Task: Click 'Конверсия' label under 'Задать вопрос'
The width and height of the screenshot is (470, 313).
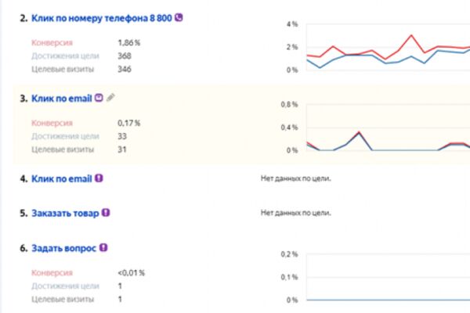Action: (x=52, y=273)
